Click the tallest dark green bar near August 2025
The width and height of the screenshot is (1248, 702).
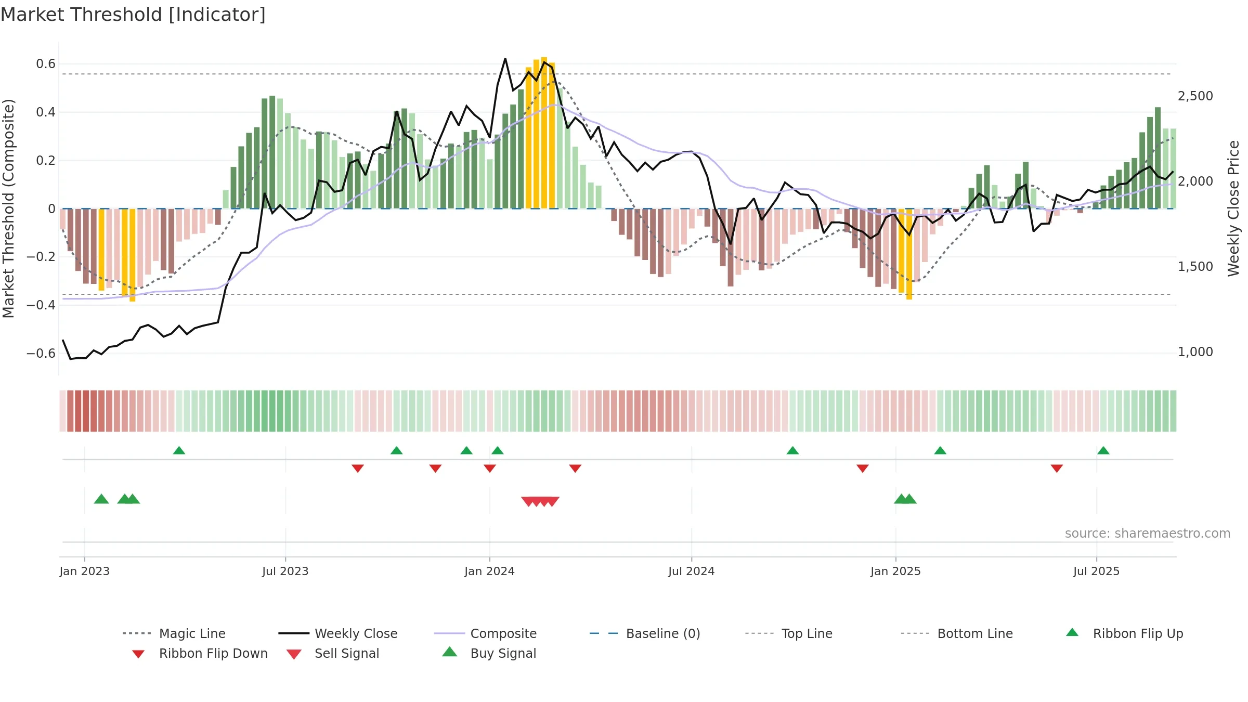(x=1158, y=158)
